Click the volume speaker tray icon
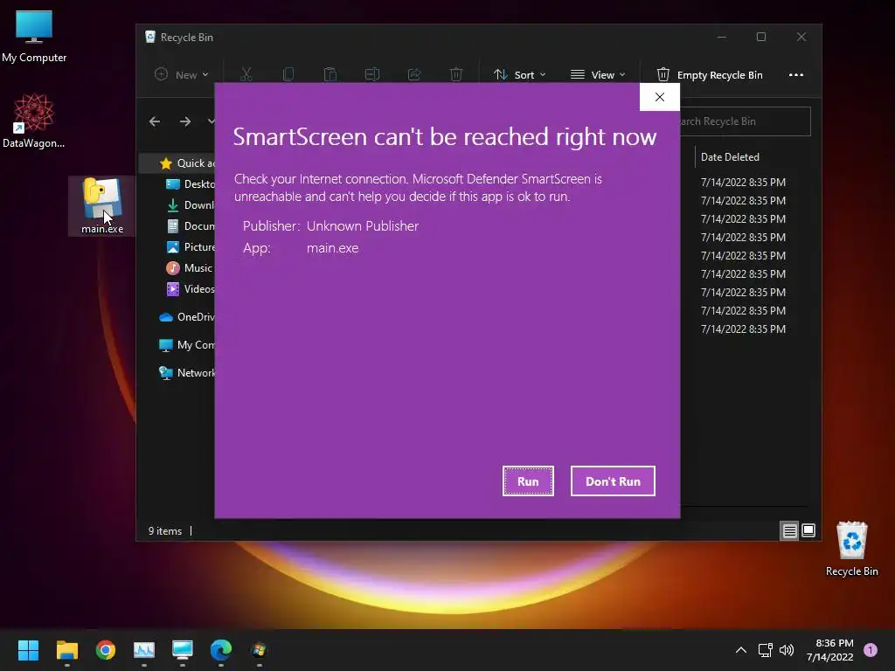The image size is (895, 671). 787,650
